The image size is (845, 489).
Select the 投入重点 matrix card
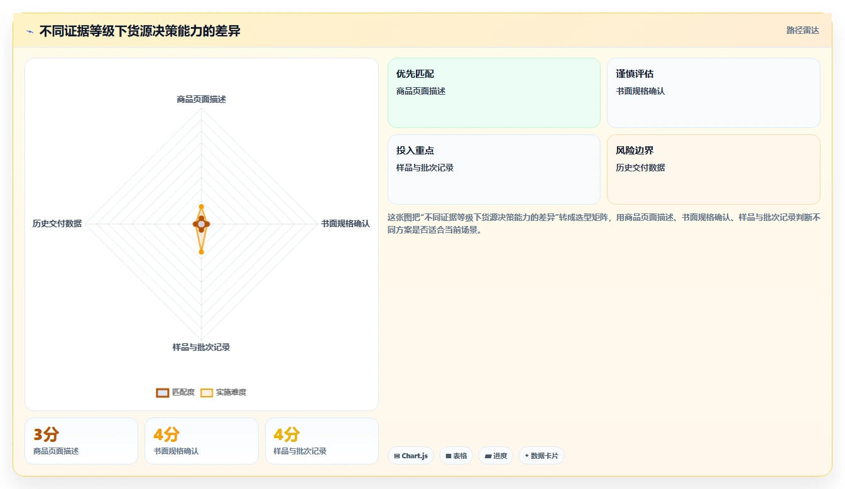pyautogui.click(x=494, y=169)
